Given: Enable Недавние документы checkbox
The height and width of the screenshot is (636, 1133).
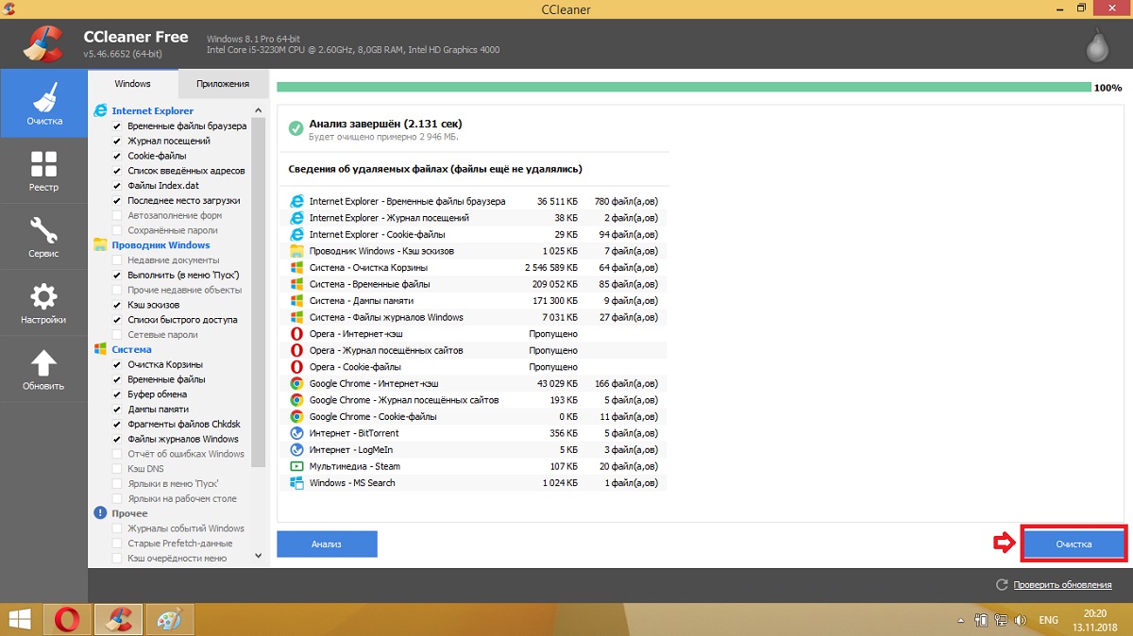Looking at the screenshot, I should 117,259.
